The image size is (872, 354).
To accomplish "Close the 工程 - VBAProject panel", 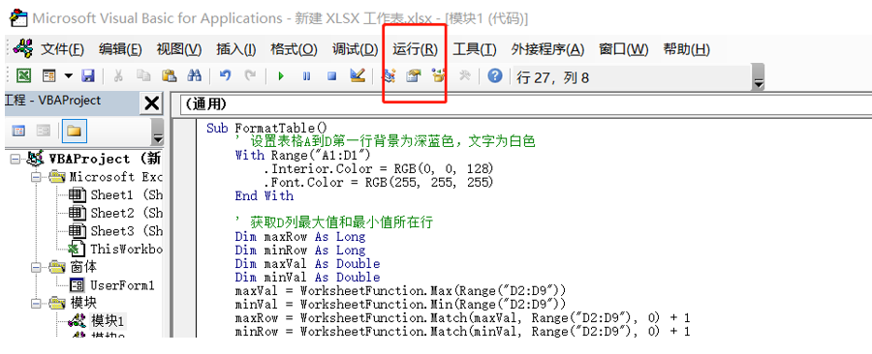I will tap(151, 103).
